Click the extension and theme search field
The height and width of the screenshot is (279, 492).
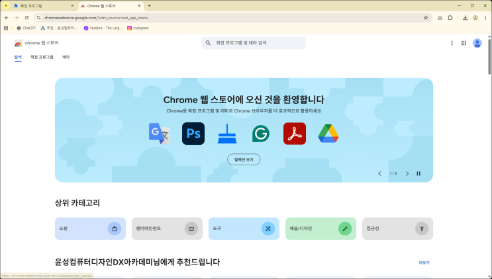coord(254,43)
